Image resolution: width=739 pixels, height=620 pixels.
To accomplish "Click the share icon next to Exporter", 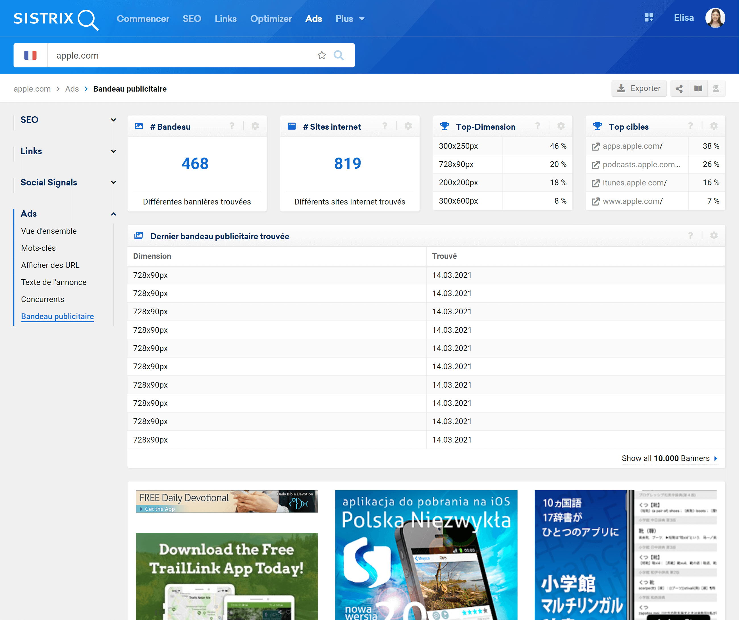I will tap(679, 88).
